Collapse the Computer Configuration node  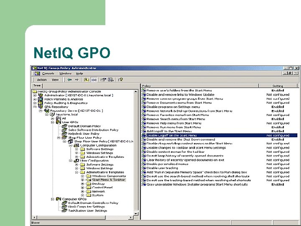(71, 145)
